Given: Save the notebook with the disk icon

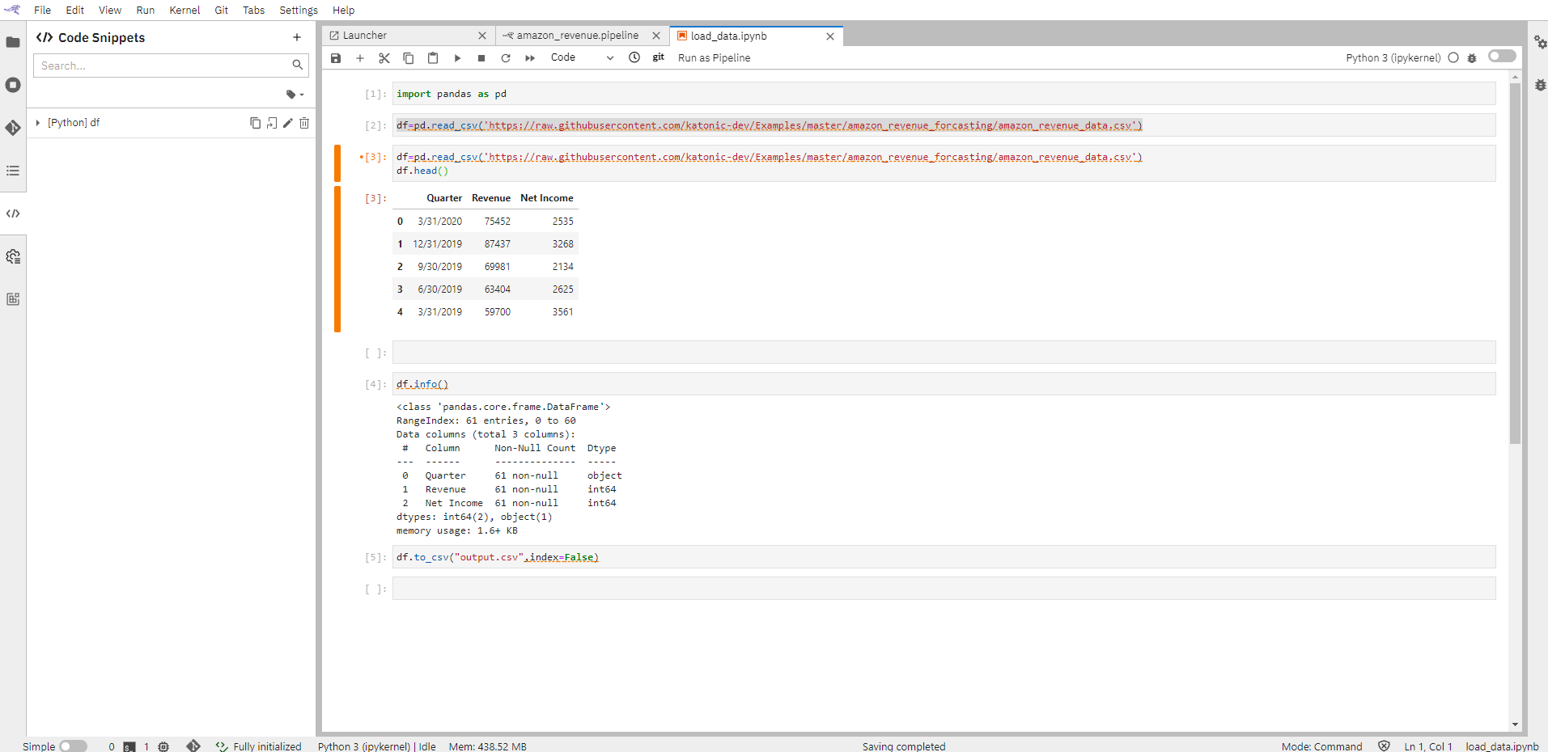Looking at the screenshot, I should [x=336, y=58].
